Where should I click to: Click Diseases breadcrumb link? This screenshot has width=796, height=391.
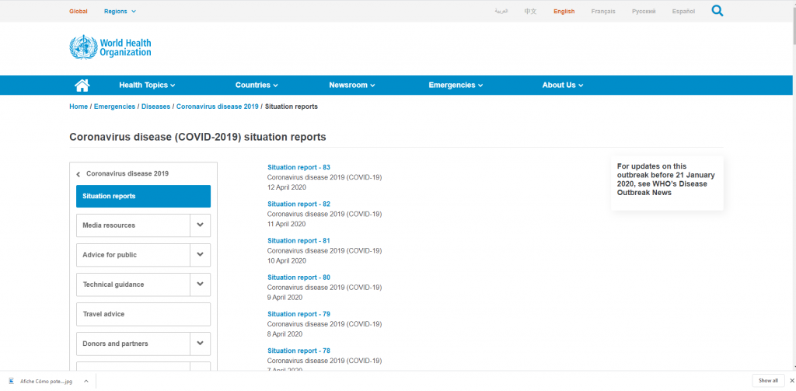point(155,106)
